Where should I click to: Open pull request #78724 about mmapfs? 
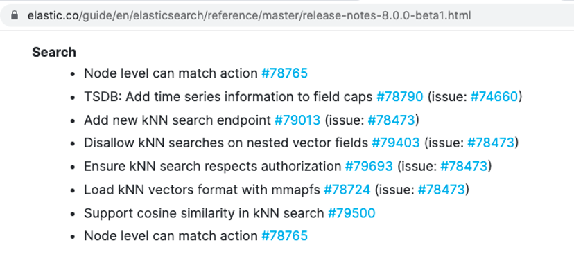347,190
